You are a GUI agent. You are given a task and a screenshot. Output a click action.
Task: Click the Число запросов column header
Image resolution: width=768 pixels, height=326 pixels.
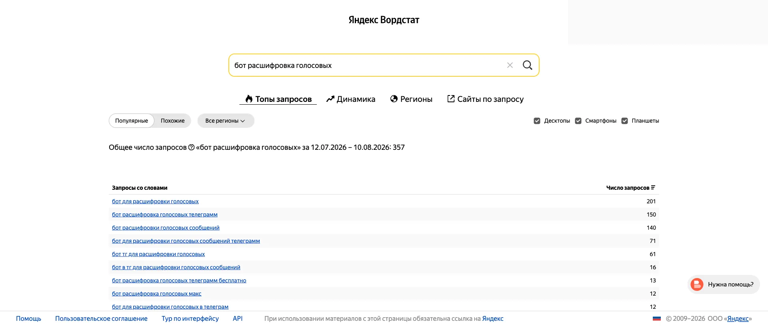(x=630, y=188)
